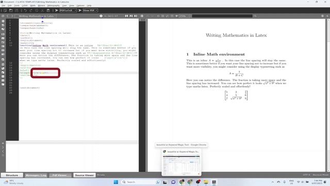Click the section heading 'Inline Math environment' in PDF

click(x=219, y=54)
